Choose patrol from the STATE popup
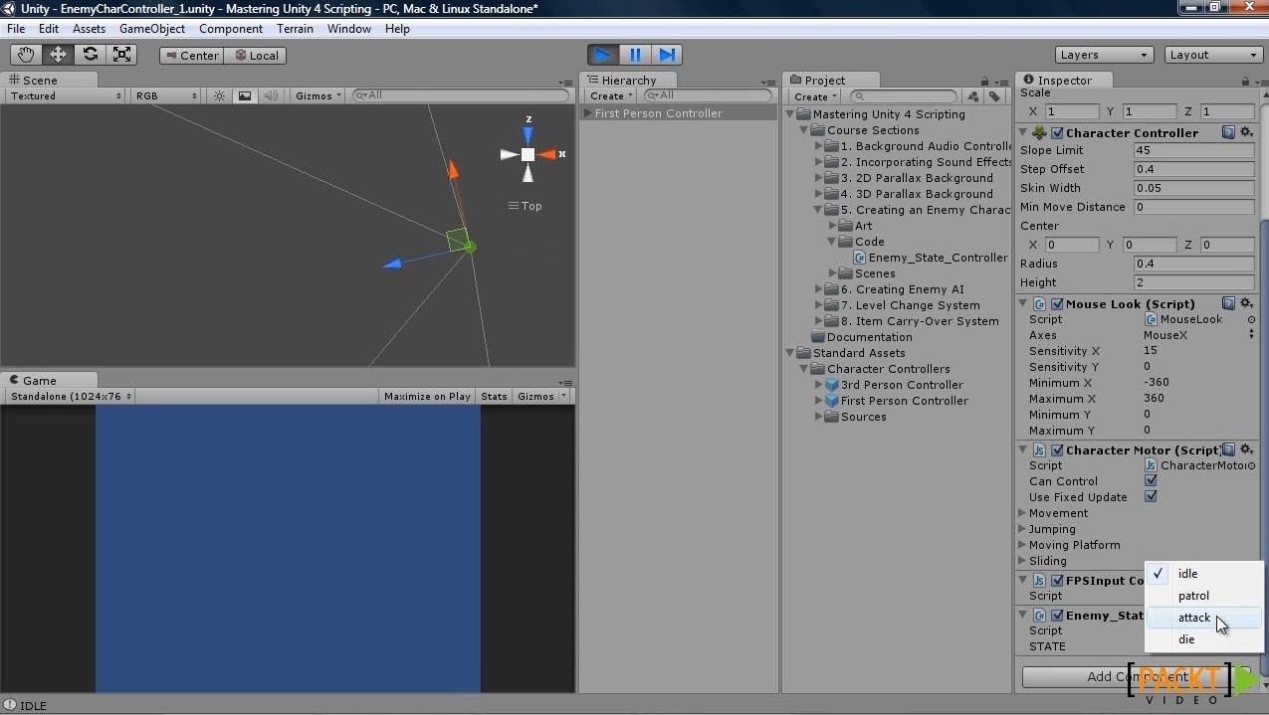This screenshot has height=715, width=1269. point(1204,596)
